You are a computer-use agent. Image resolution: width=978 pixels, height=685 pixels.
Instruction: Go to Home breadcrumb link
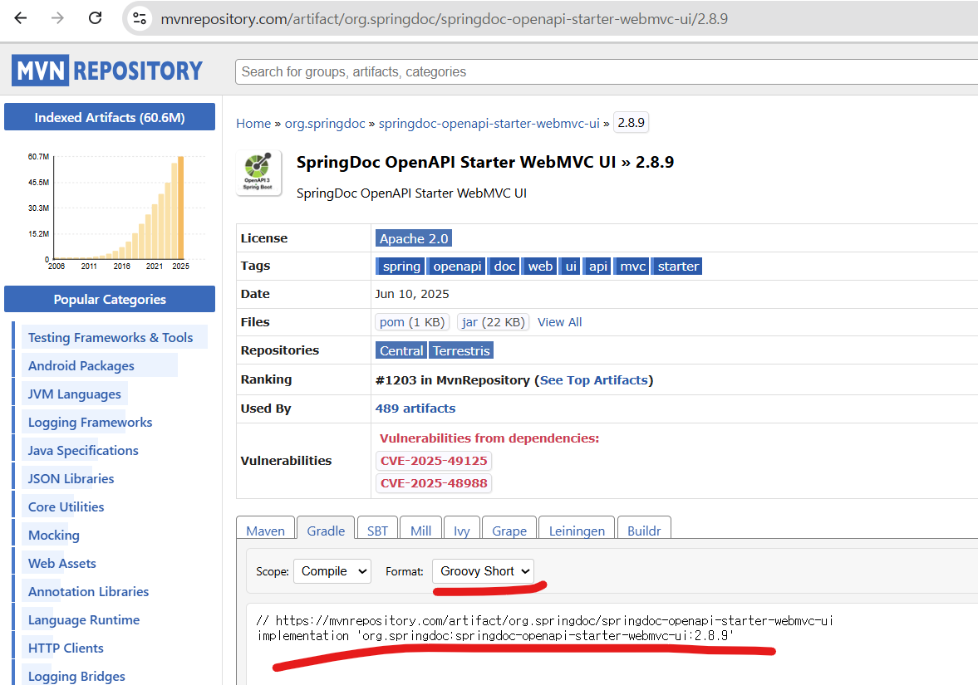point(253,124)
